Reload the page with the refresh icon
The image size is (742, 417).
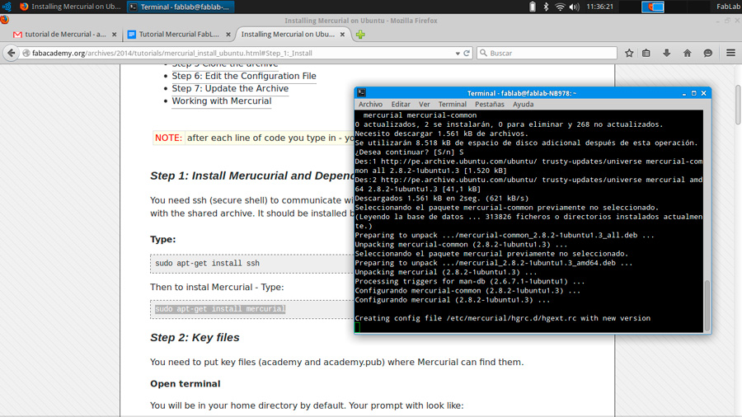point(467,53)
